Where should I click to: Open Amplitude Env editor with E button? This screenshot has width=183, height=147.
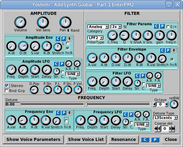(69, 38)
